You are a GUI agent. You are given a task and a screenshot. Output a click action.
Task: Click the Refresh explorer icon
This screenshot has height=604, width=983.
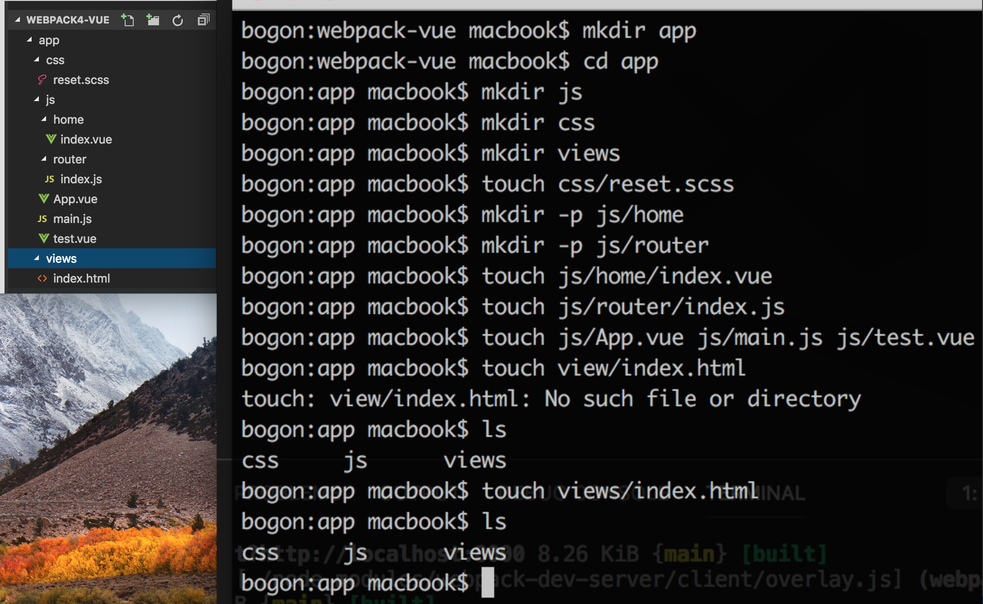point(178,20)
